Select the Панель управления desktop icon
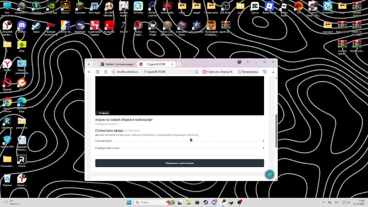368x207 pixels. pos(22,67)
